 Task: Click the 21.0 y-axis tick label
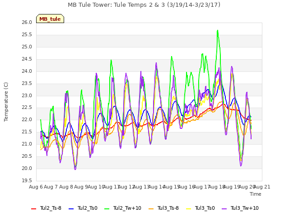(27, 144)
